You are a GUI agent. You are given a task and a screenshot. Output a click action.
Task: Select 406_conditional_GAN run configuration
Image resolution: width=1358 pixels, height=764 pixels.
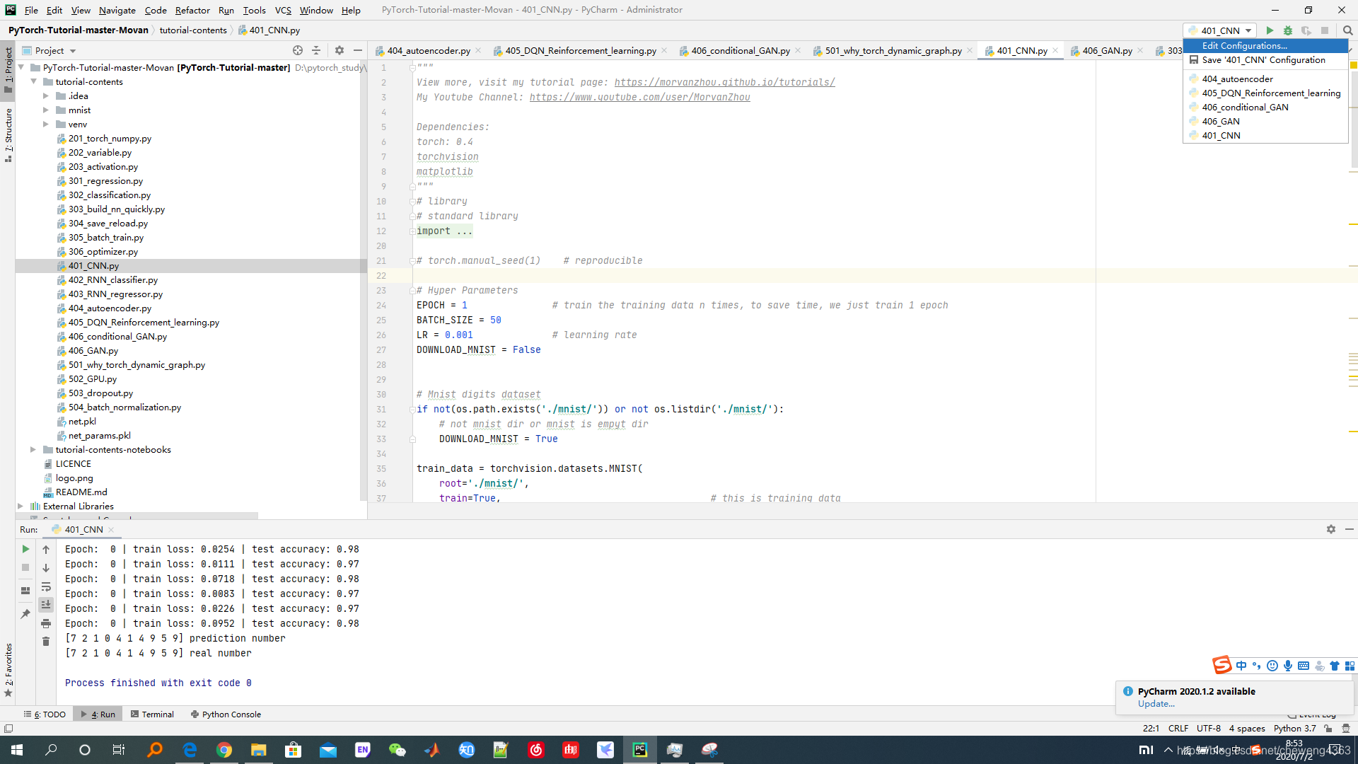(1265, 107)
